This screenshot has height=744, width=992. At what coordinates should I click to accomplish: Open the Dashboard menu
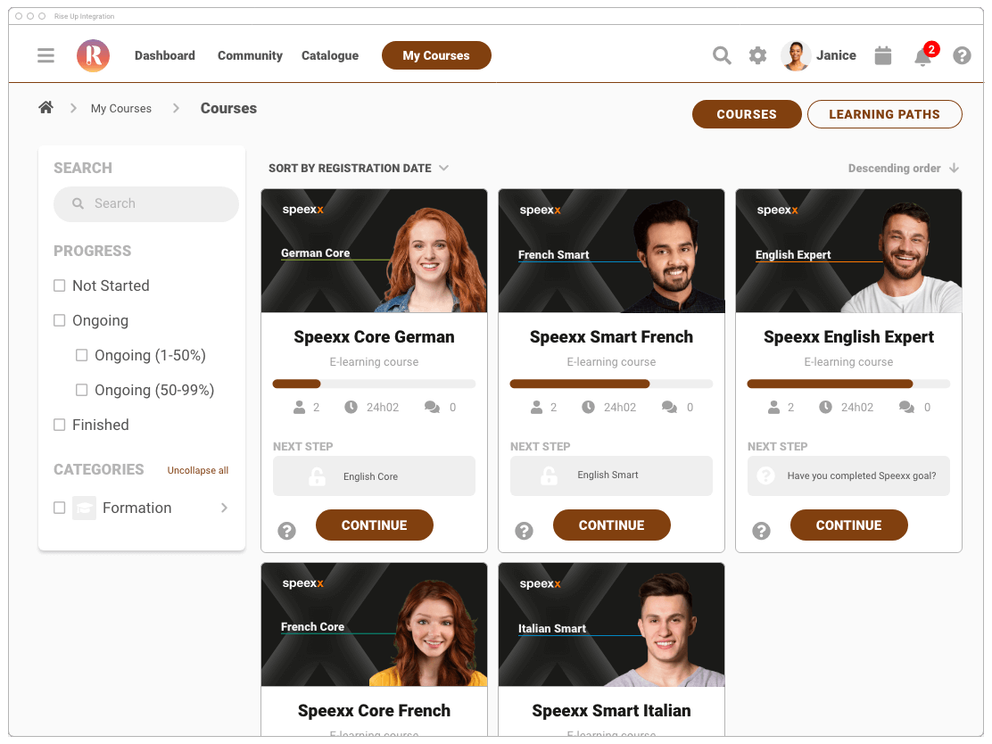[x=164, y=55]
